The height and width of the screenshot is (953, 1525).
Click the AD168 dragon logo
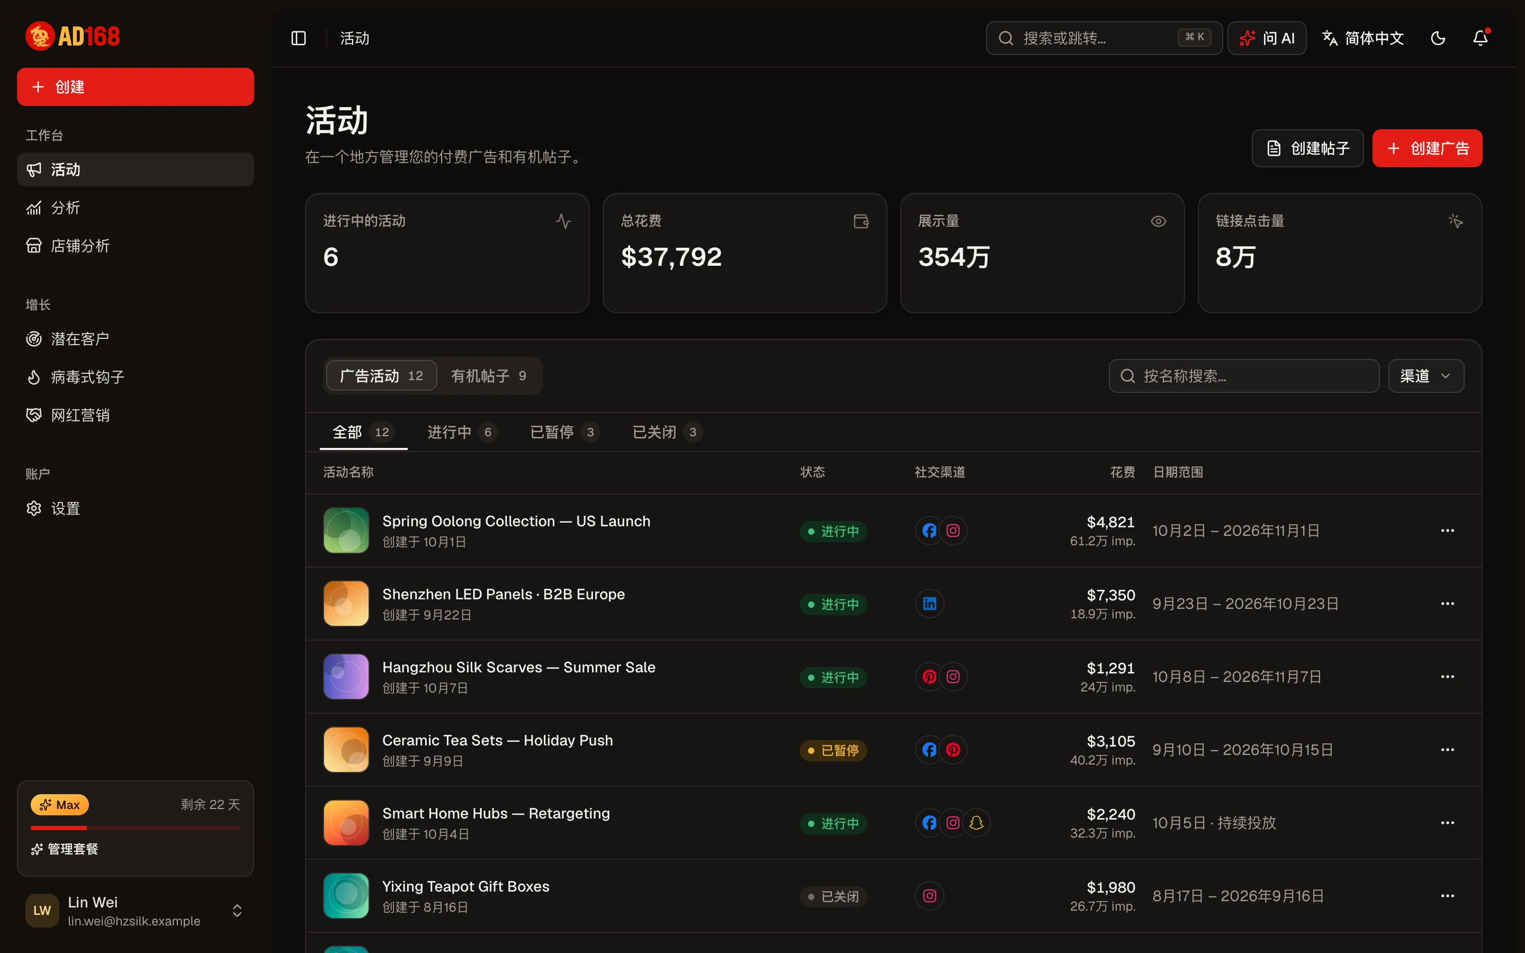[x=73, y=36]
